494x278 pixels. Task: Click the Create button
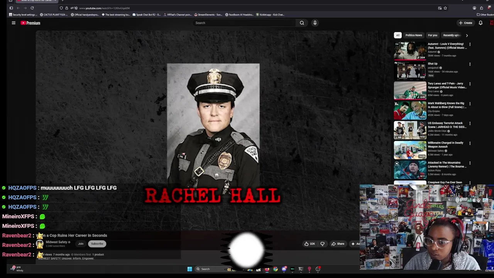coord(465,23)
